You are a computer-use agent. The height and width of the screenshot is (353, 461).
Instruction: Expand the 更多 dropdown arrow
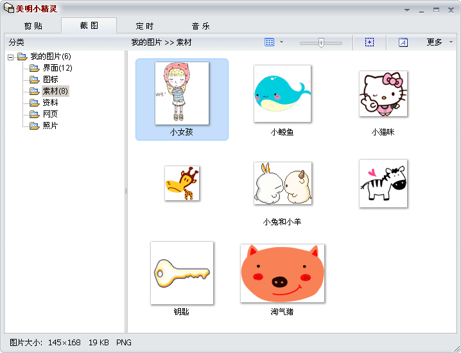pyautogui.click(x=451, y=42)
